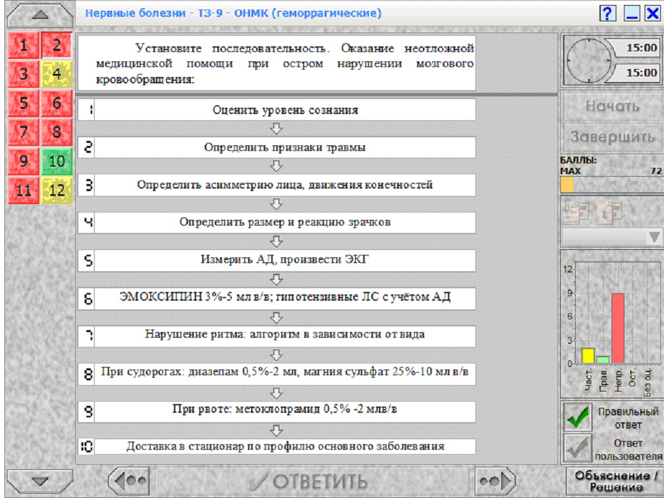The width and height of the screenshot is (664, 498).
Task: Open the yellow question 4 tile
Action: [x=57, y=74]
